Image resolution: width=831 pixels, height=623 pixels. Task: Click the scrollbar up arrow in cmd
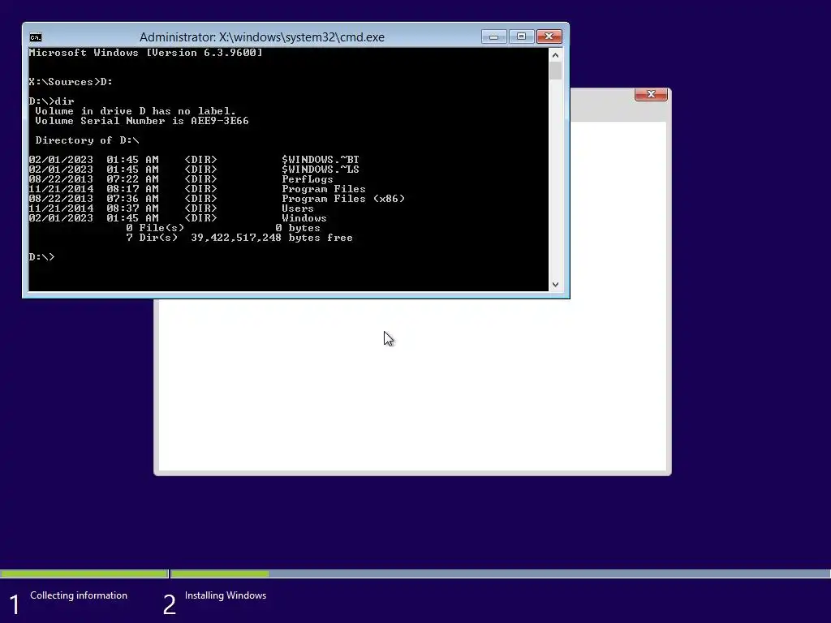click(x=555, y=55)
